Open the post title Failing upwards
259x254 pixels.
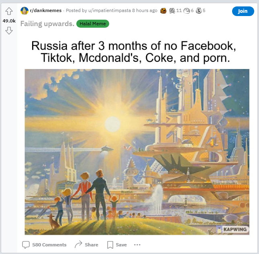pos(47,24)
